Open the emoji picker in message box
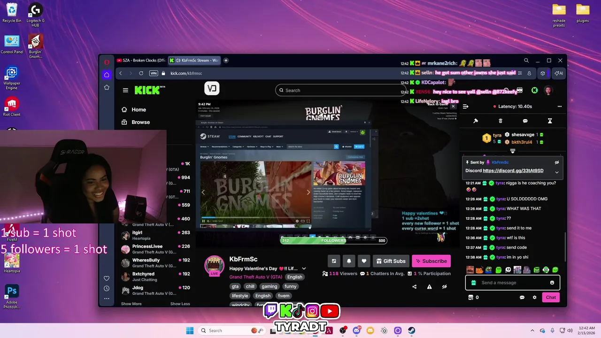The image size is (601, 338). 552,283
